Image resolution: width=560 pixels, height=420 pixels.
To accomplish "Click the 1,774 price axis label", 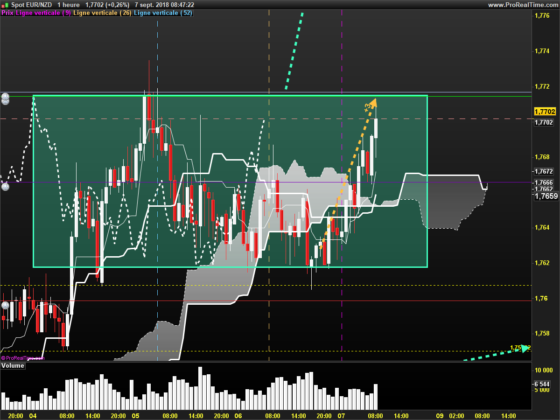I will [542, 51].
